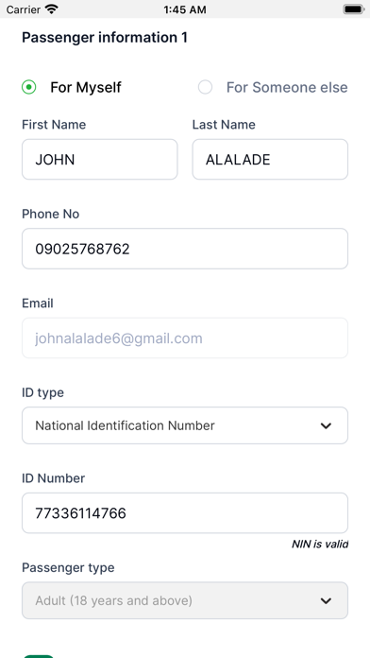
Task: Tap the green control at the screen bottom
Action: click(39, 656)
